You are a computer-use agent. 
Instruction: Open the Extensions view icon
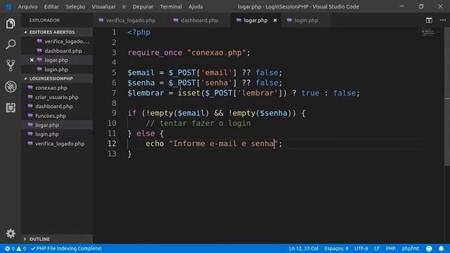point(11,108)
